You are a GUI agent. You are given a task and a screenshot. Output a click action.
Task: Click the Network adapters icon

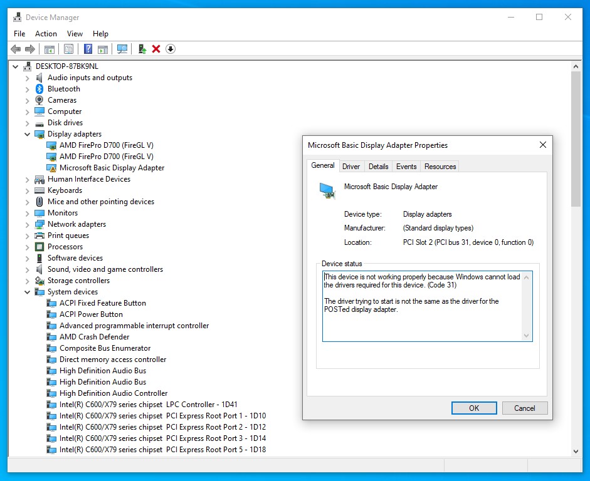point(40,224)
